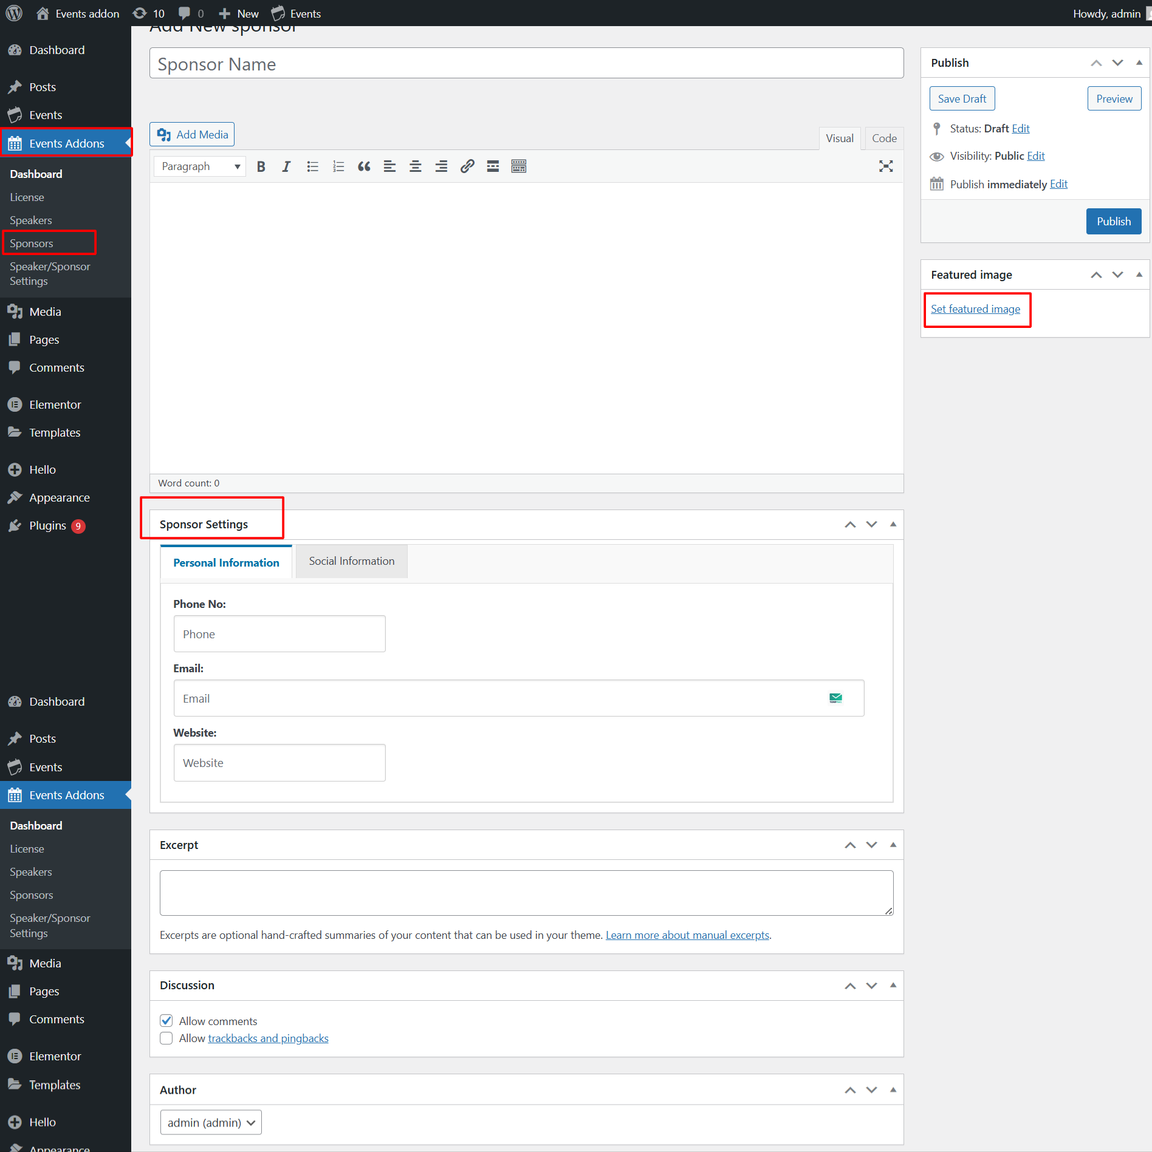
Task: Click the Set featured image link
Action: pos(975,309)
